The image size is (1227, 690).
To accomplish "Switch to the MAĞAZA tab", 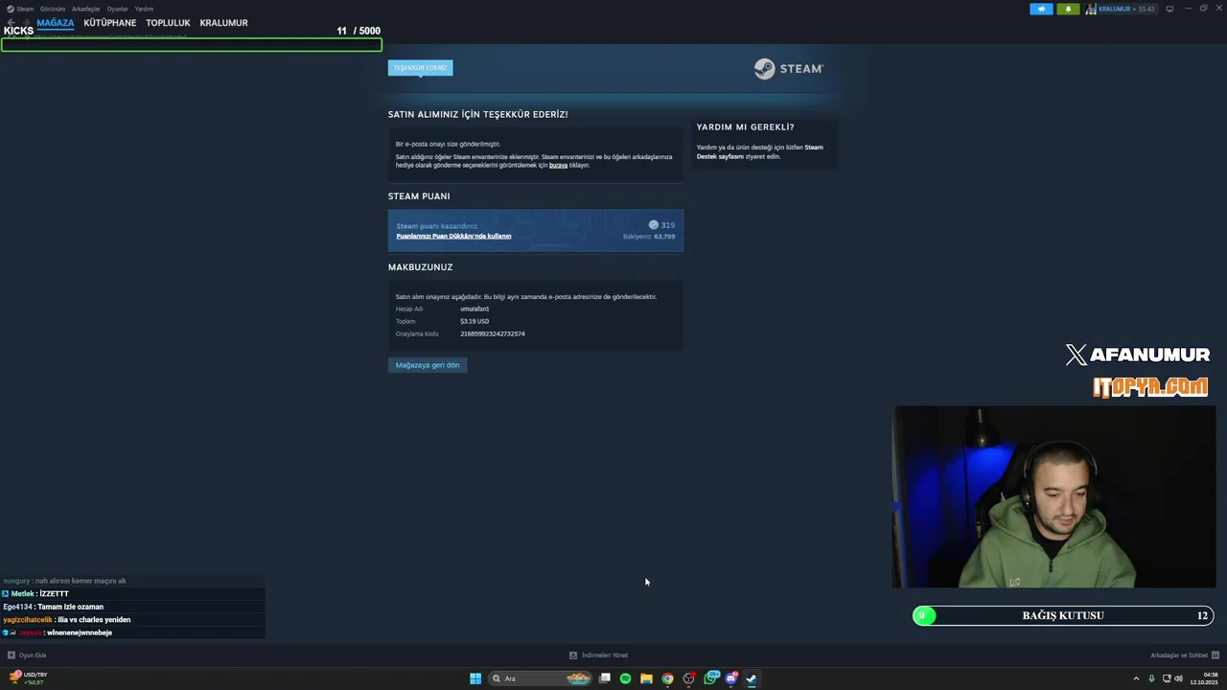I will pos(56,23).
